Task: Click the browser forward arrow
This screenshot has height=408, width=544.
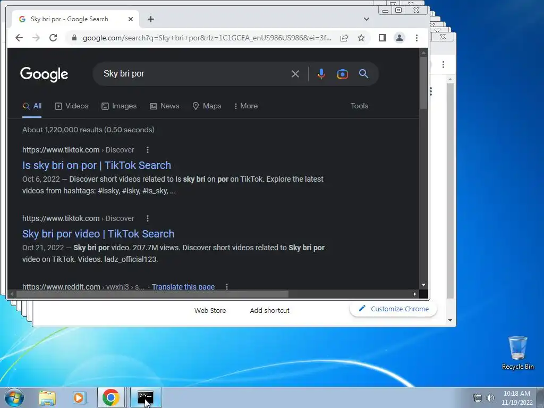Action: [36, 38]
